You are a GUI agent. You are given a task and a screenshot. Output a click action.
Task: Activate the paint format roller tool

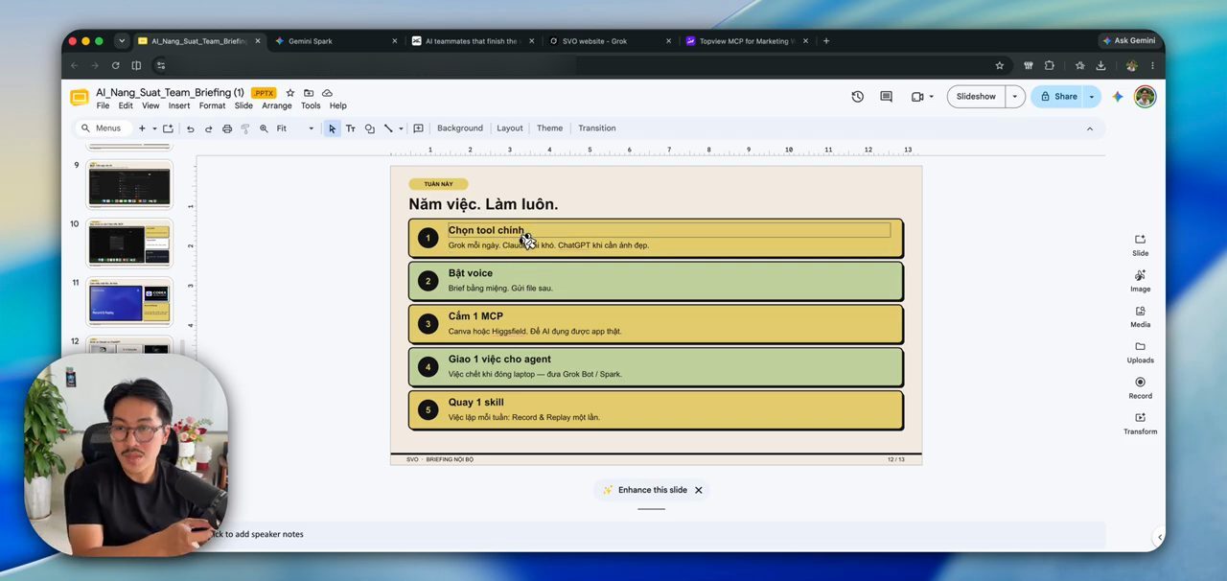[x=245, y=128]
